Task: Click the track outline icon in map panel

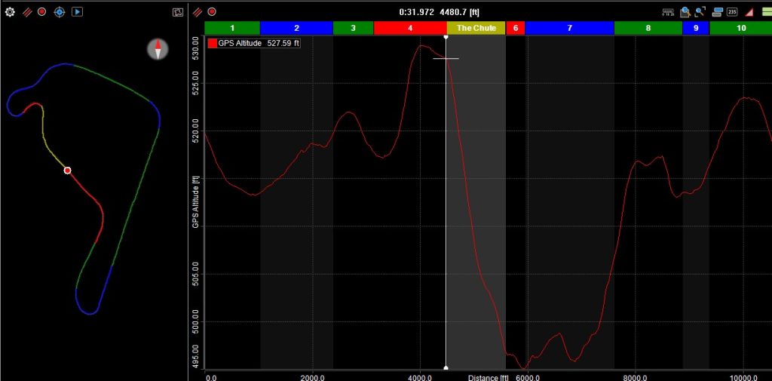Action: pyautogui.click(x=178, y=12)
